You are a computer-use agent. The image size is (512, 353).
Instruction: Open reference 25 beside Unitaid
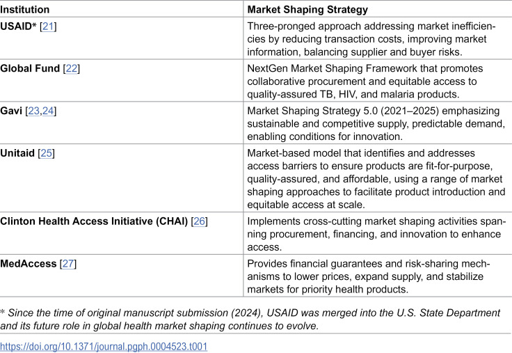(x=47, y=153)
